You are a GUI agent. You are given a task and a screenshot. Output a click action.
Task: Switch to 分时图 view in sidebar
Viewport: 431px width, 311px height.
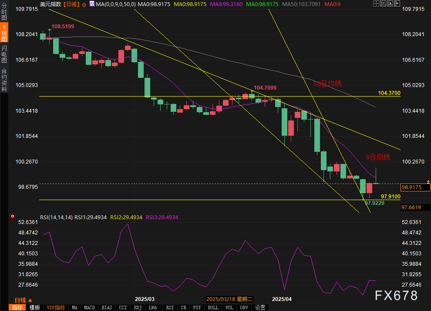pos(4,14)
